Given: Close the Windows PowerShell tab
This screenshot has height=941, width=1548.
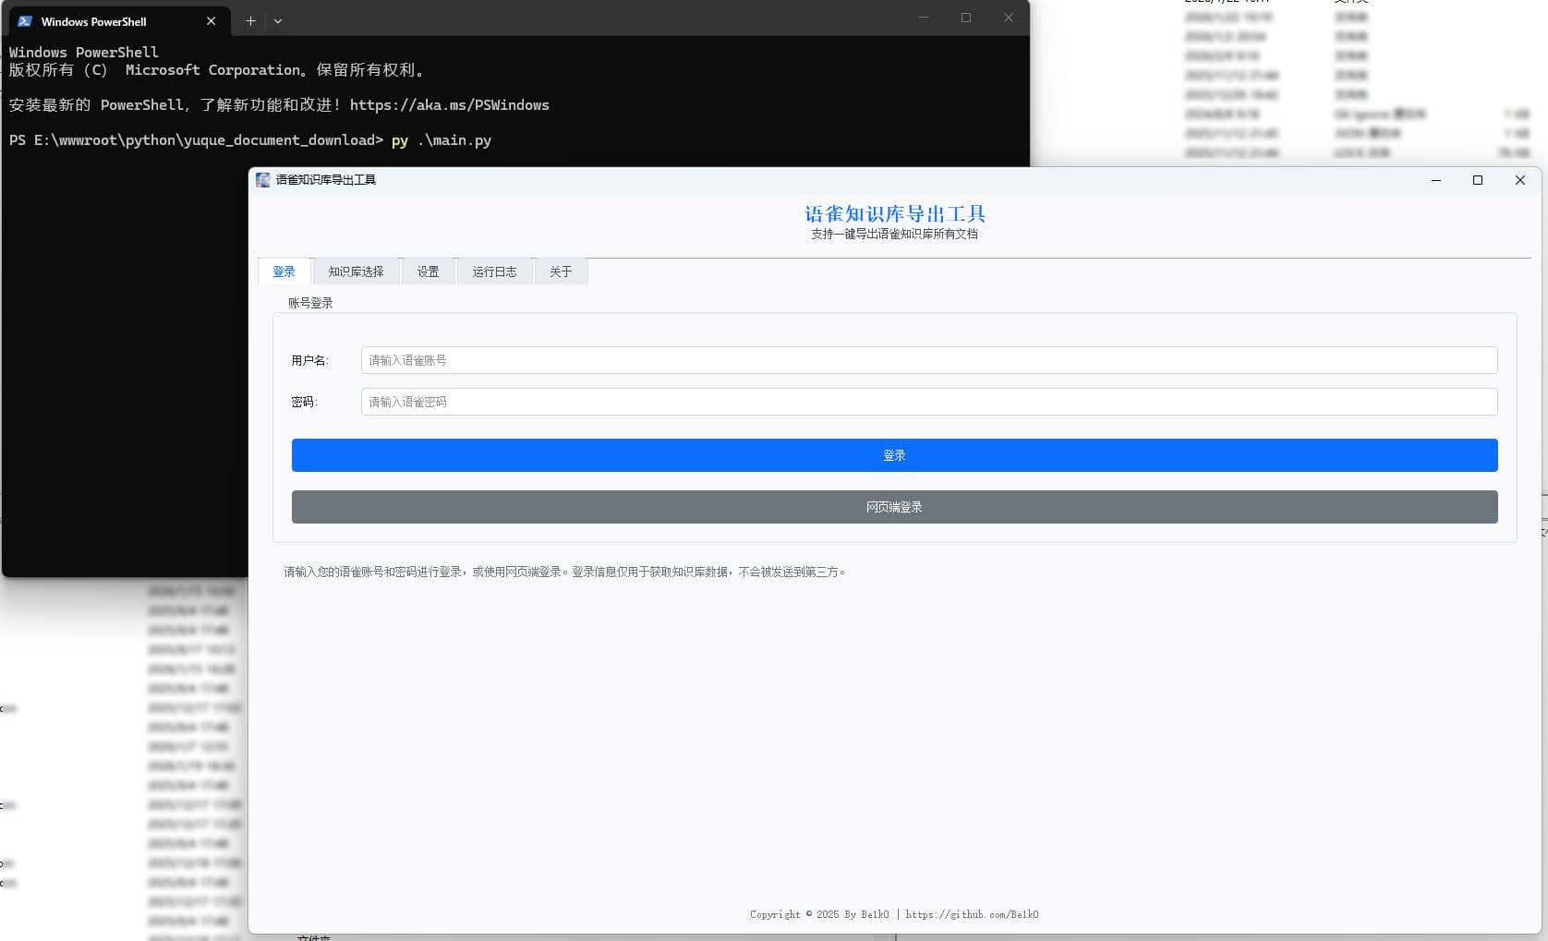Looking at the screenshot, I should (211, 21).
